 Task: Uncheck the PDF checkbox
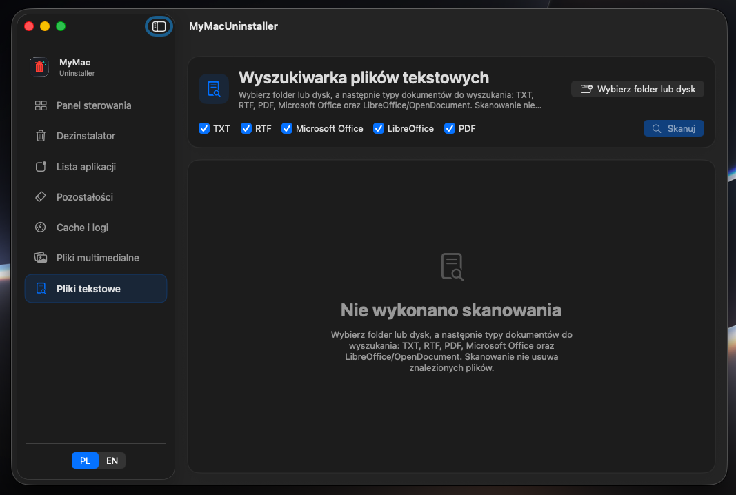pos(449,128)
